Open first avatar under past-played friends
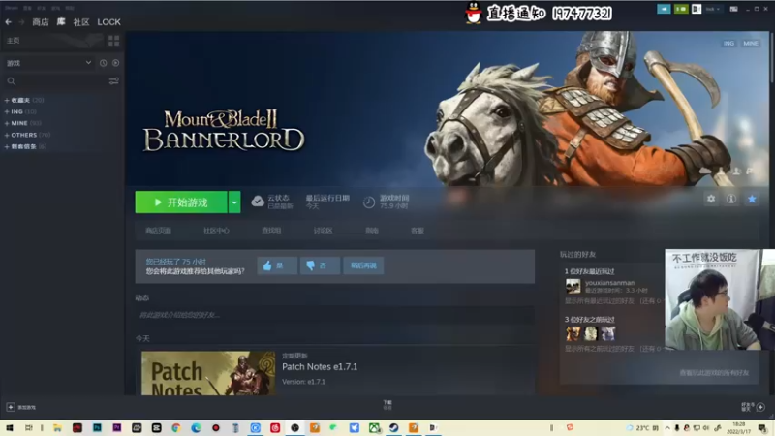The height and width of the screenshot is (436, 775). pyautogui.click(x=573, y=333)
